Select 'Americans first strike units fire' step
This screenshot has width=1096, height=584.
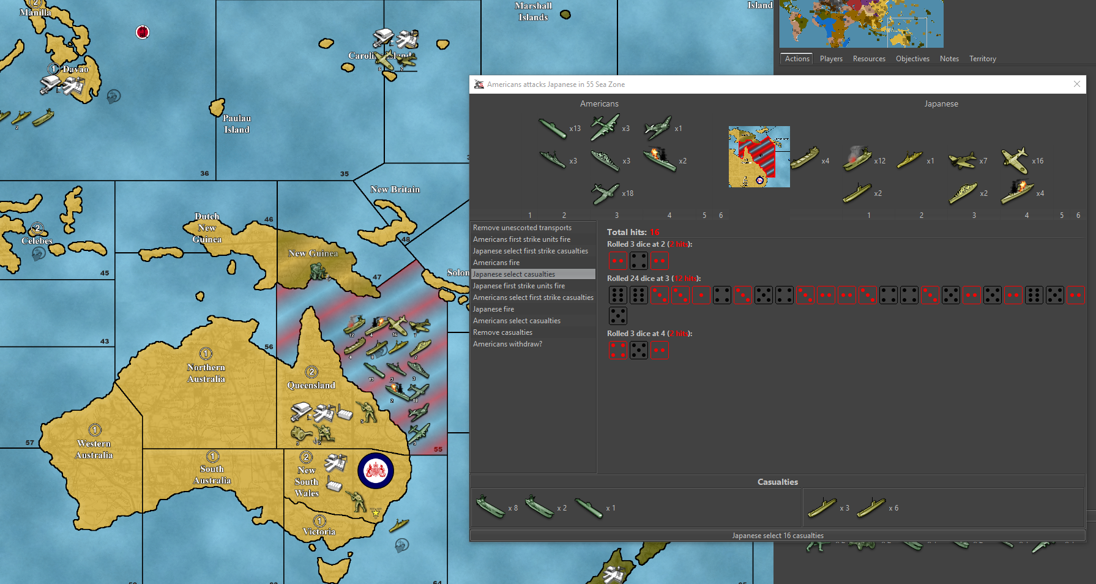532,239
